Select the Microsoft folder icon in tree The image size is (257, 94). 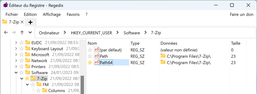click(28, 54)
